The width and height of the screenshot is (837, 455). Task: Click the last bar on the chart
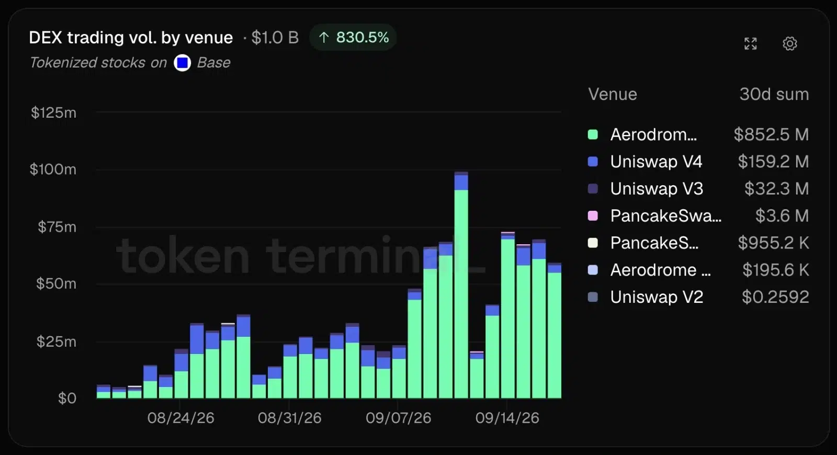554,331
